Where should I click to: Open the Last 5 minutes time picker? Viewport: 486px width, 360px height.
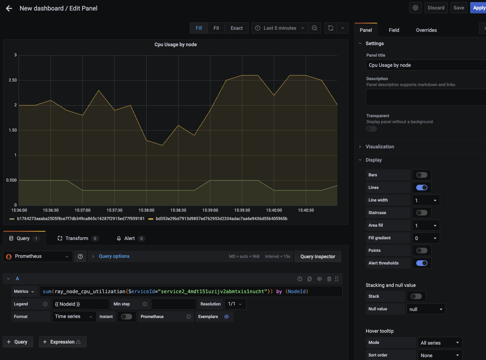[x=280, y=28]
